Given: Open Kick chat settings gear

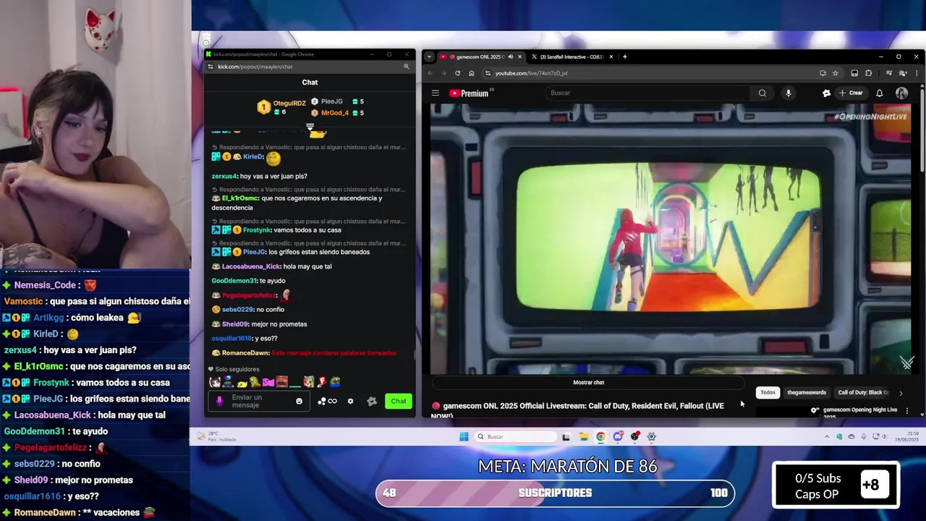Looking at the screenshot, I should tap(350, 401).
